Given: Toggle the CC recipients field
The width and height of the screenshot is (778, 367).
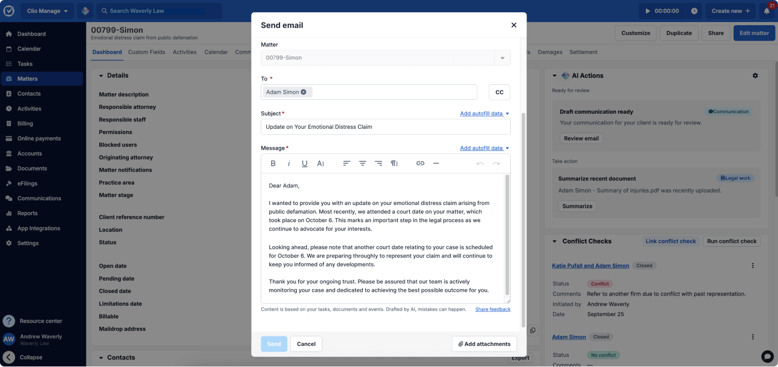Looking at the screenshot, I should tap(499, 92).
